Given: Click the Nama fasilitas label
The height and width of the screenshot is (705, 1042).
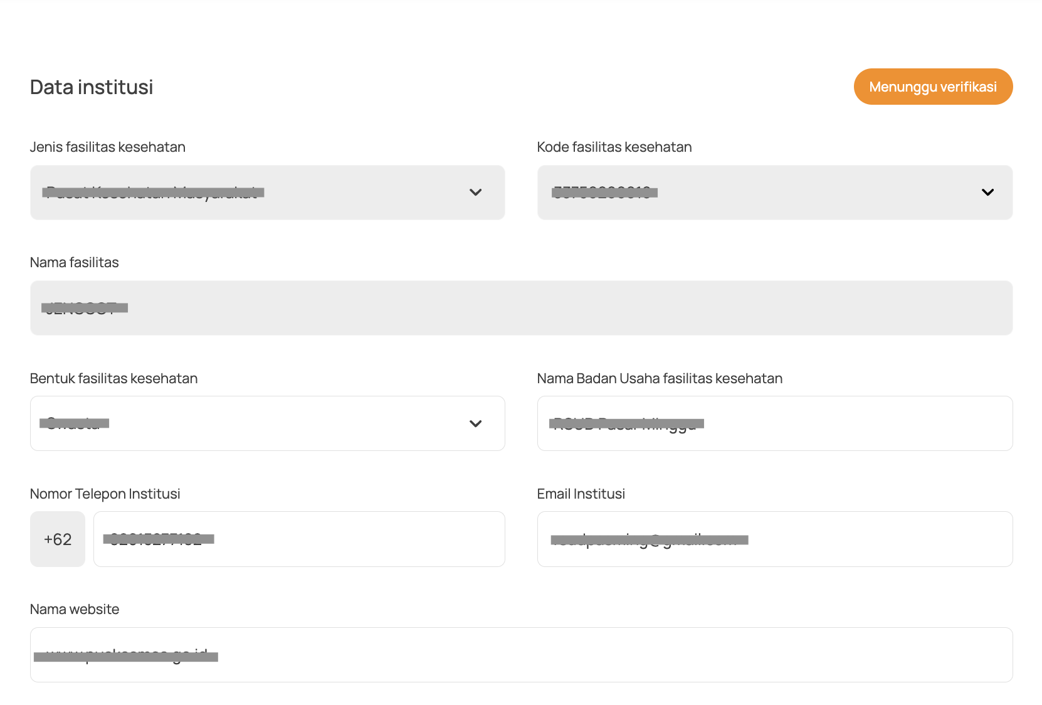Looking at the screenshot, I should (75, 262).
